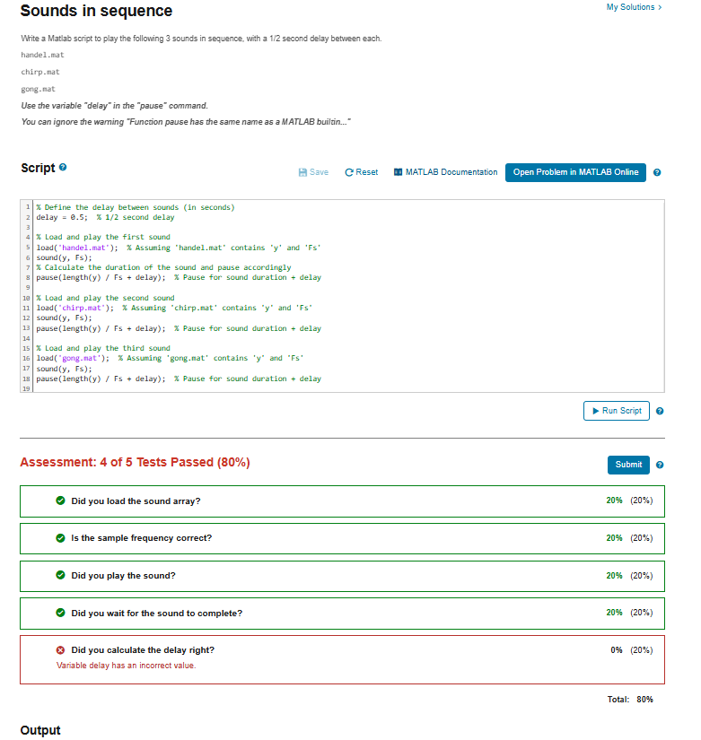Open the My Solutions link

(634, 7)
